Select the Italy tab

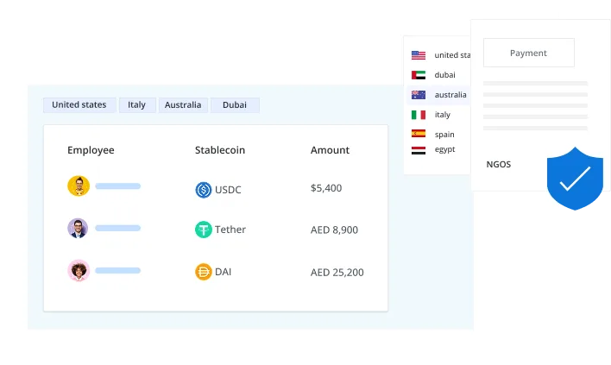click(137, 104)
